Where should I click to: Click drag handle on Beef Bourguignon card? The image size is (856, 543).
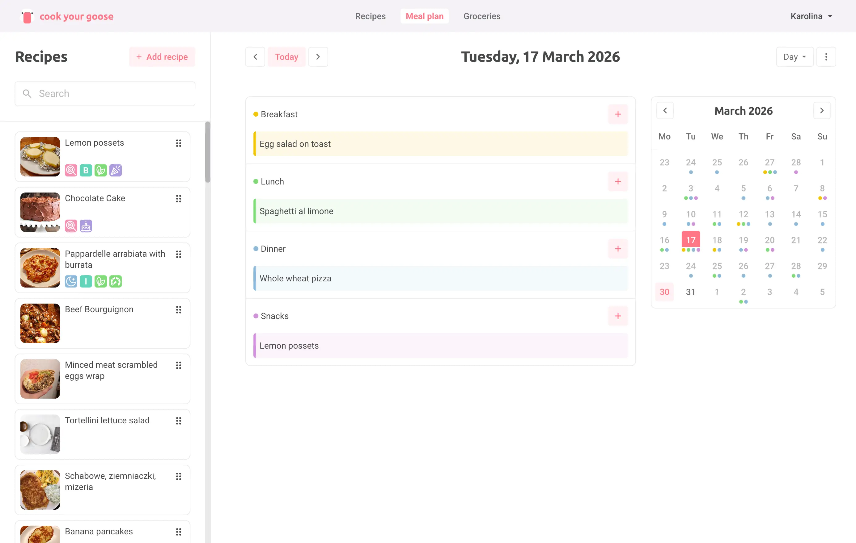[x=178, y=310]
